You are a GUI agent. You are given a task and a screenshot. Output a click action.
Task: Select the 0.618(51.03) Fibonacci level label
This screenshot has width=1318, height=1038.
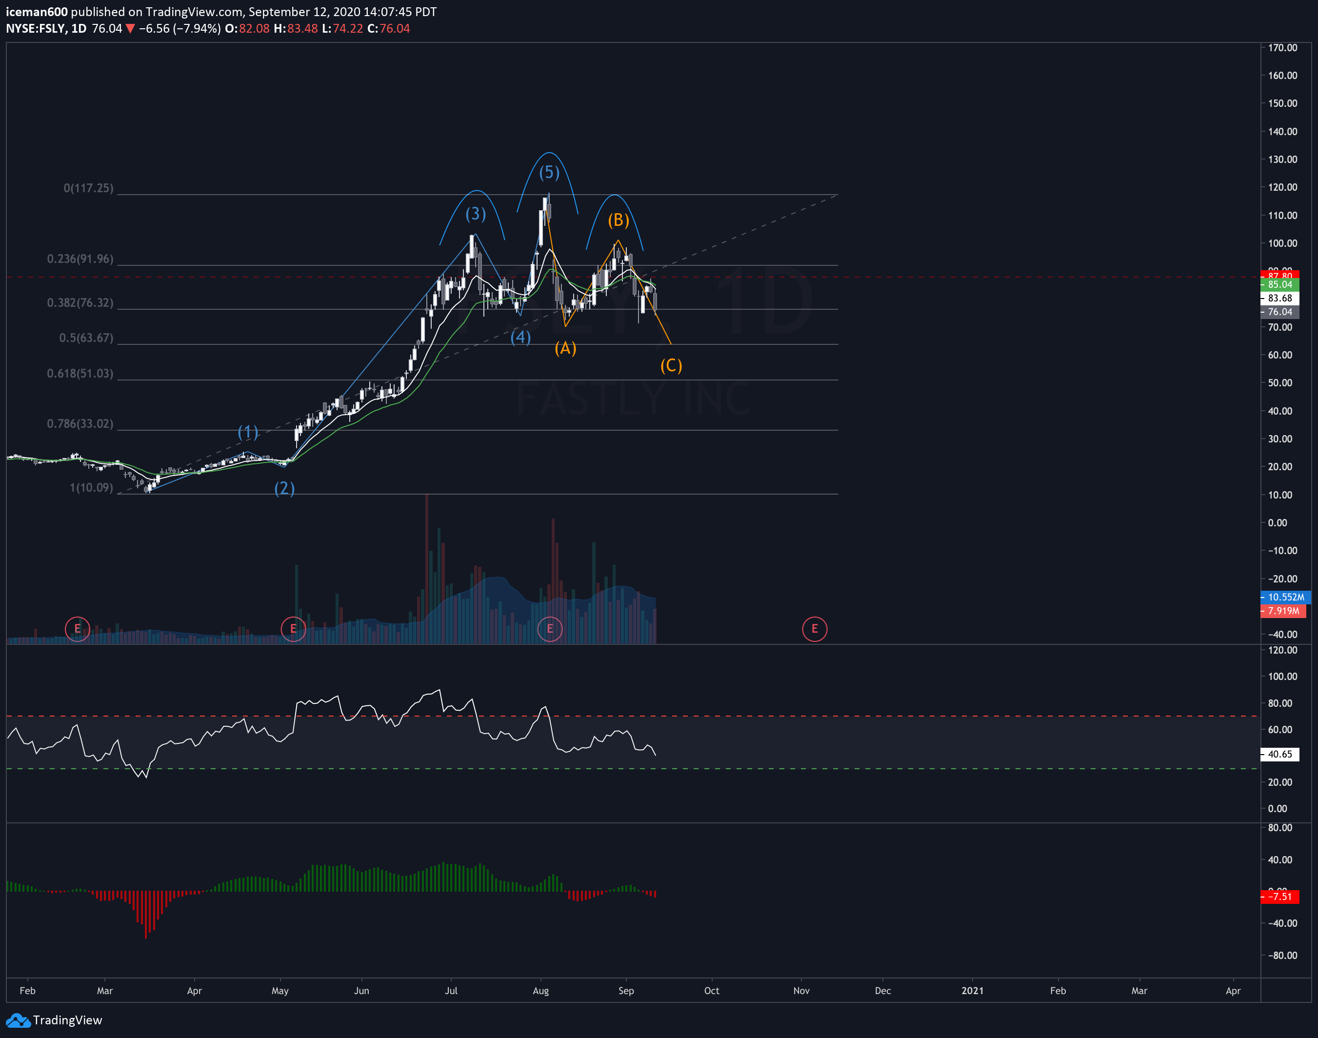pyautogui.click(x=80, y=374)
